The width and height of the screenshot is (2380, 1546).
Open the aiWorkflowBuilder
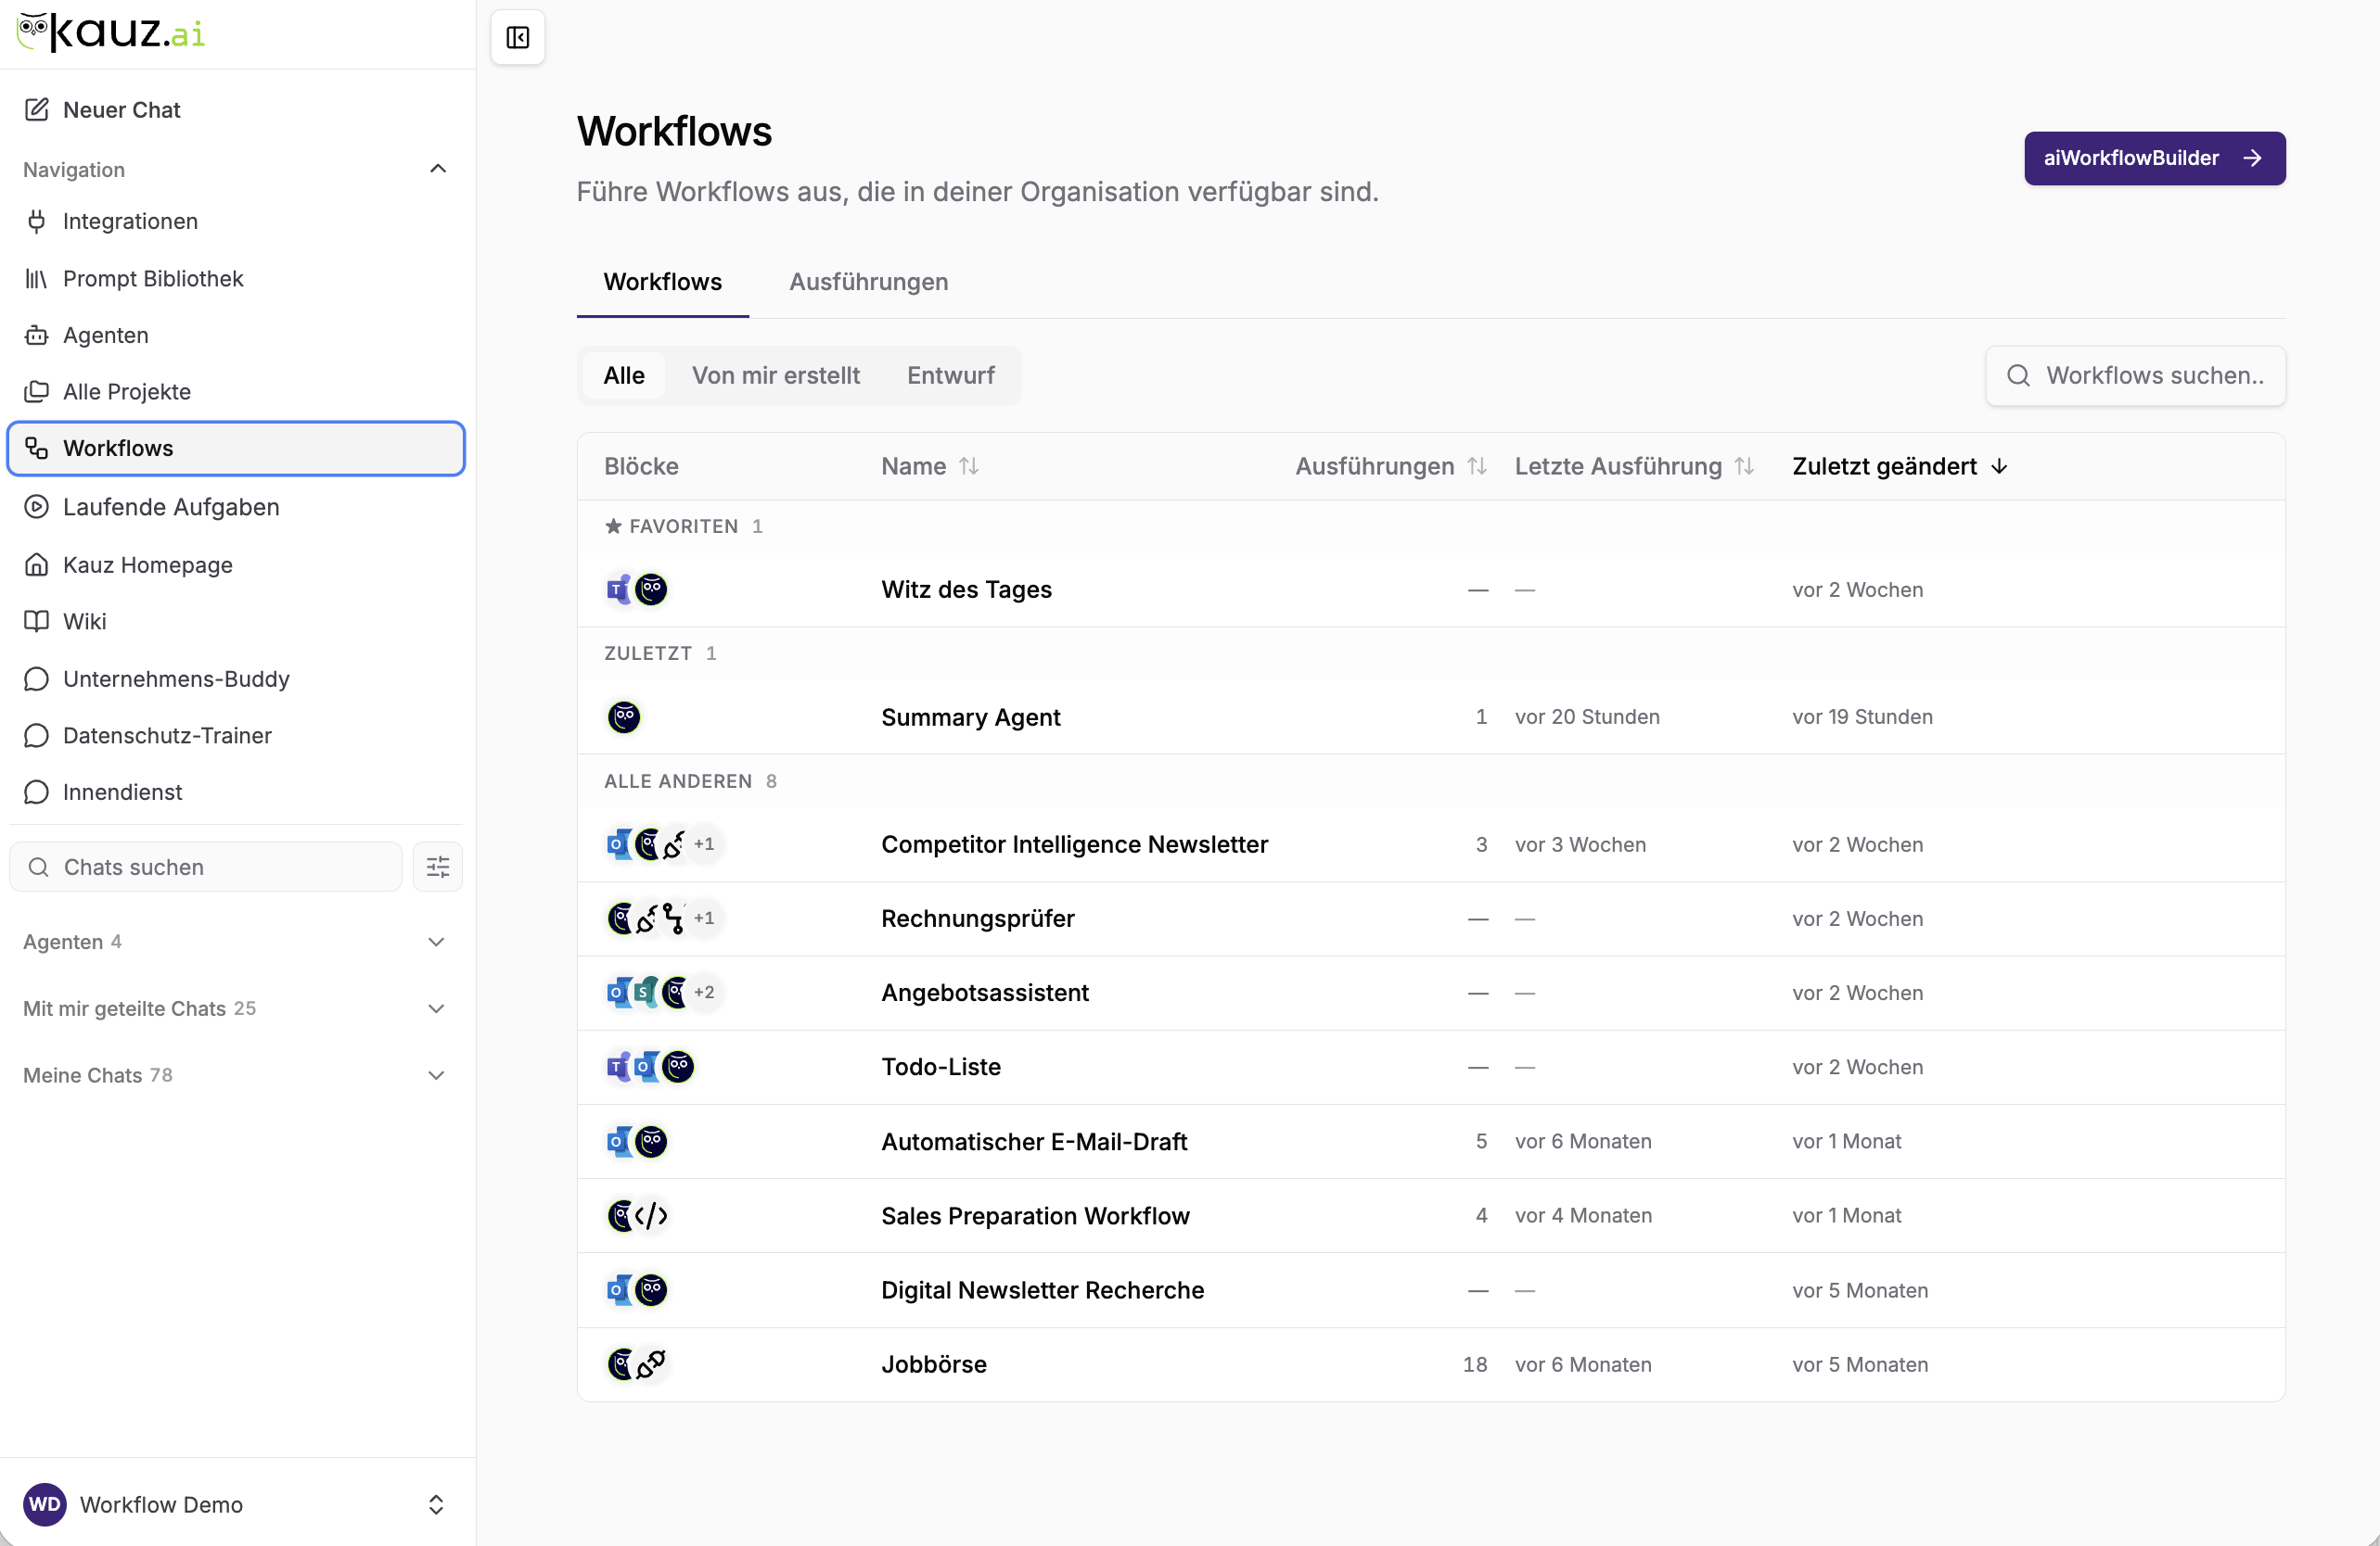(2154, 158)
